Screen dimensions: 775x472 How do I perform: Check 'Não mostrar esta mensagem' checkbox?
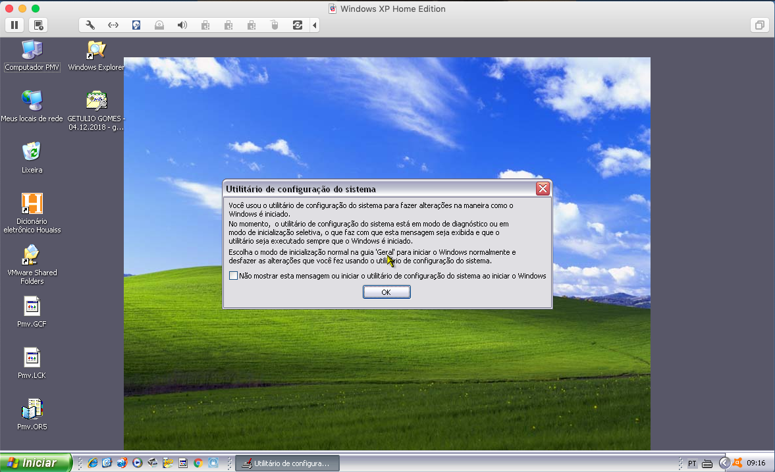click(233, 276)
